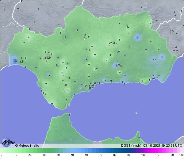The width and height of the screenshot is (184, 159).
Task: Click the DGST (km/h) variable label
Action: point(131,145)
